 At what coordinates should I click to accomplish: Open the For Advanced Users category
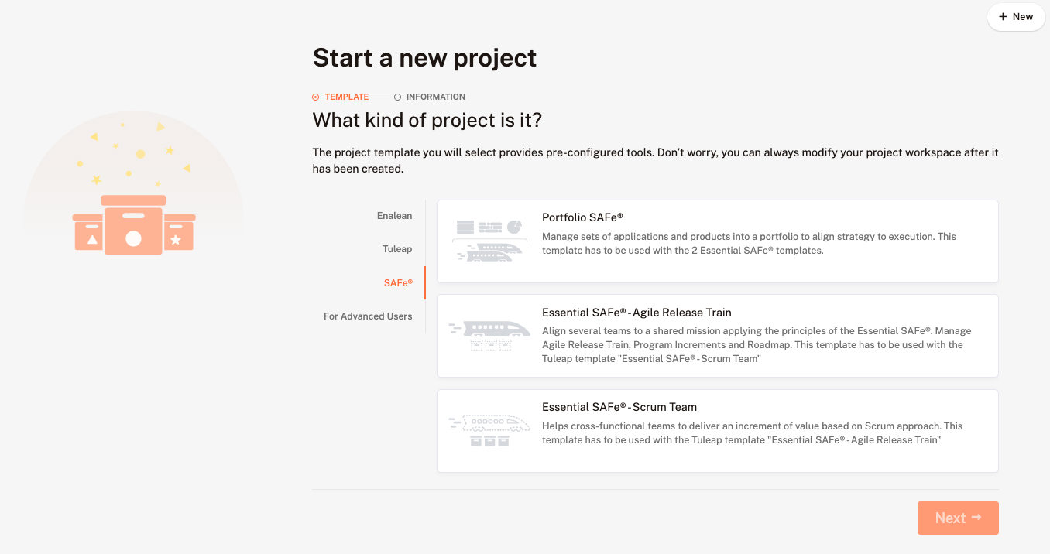pos(368,316)
